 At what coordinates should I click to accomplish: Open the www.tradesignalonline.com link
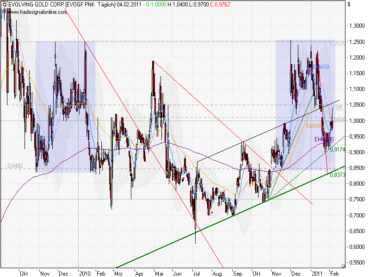[x=34, y=11]
